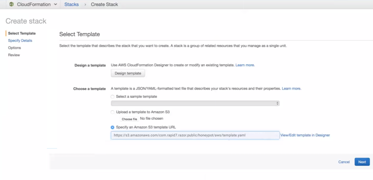
Task: Click the Choose a template label
Action: tap(89, 89)
